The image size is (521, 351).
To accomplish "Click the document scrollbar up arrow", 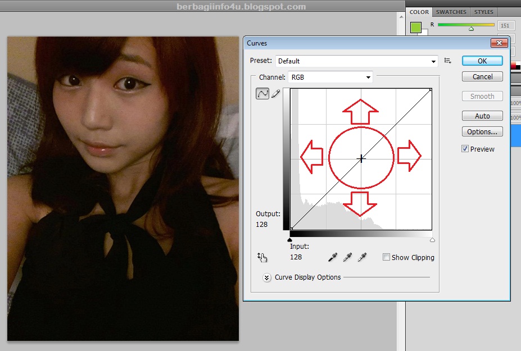I will (401, 16).
